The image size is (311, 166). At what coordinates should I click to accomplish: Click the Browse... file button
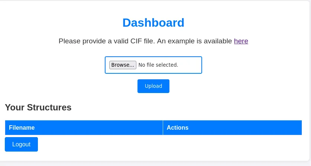[x=123, y=65]
